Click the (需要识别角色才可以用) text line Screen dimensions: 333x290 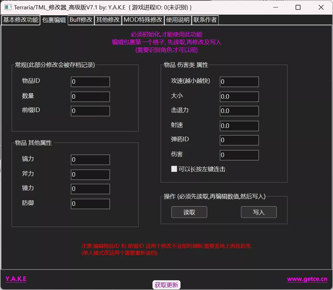[x=166, y=50]
